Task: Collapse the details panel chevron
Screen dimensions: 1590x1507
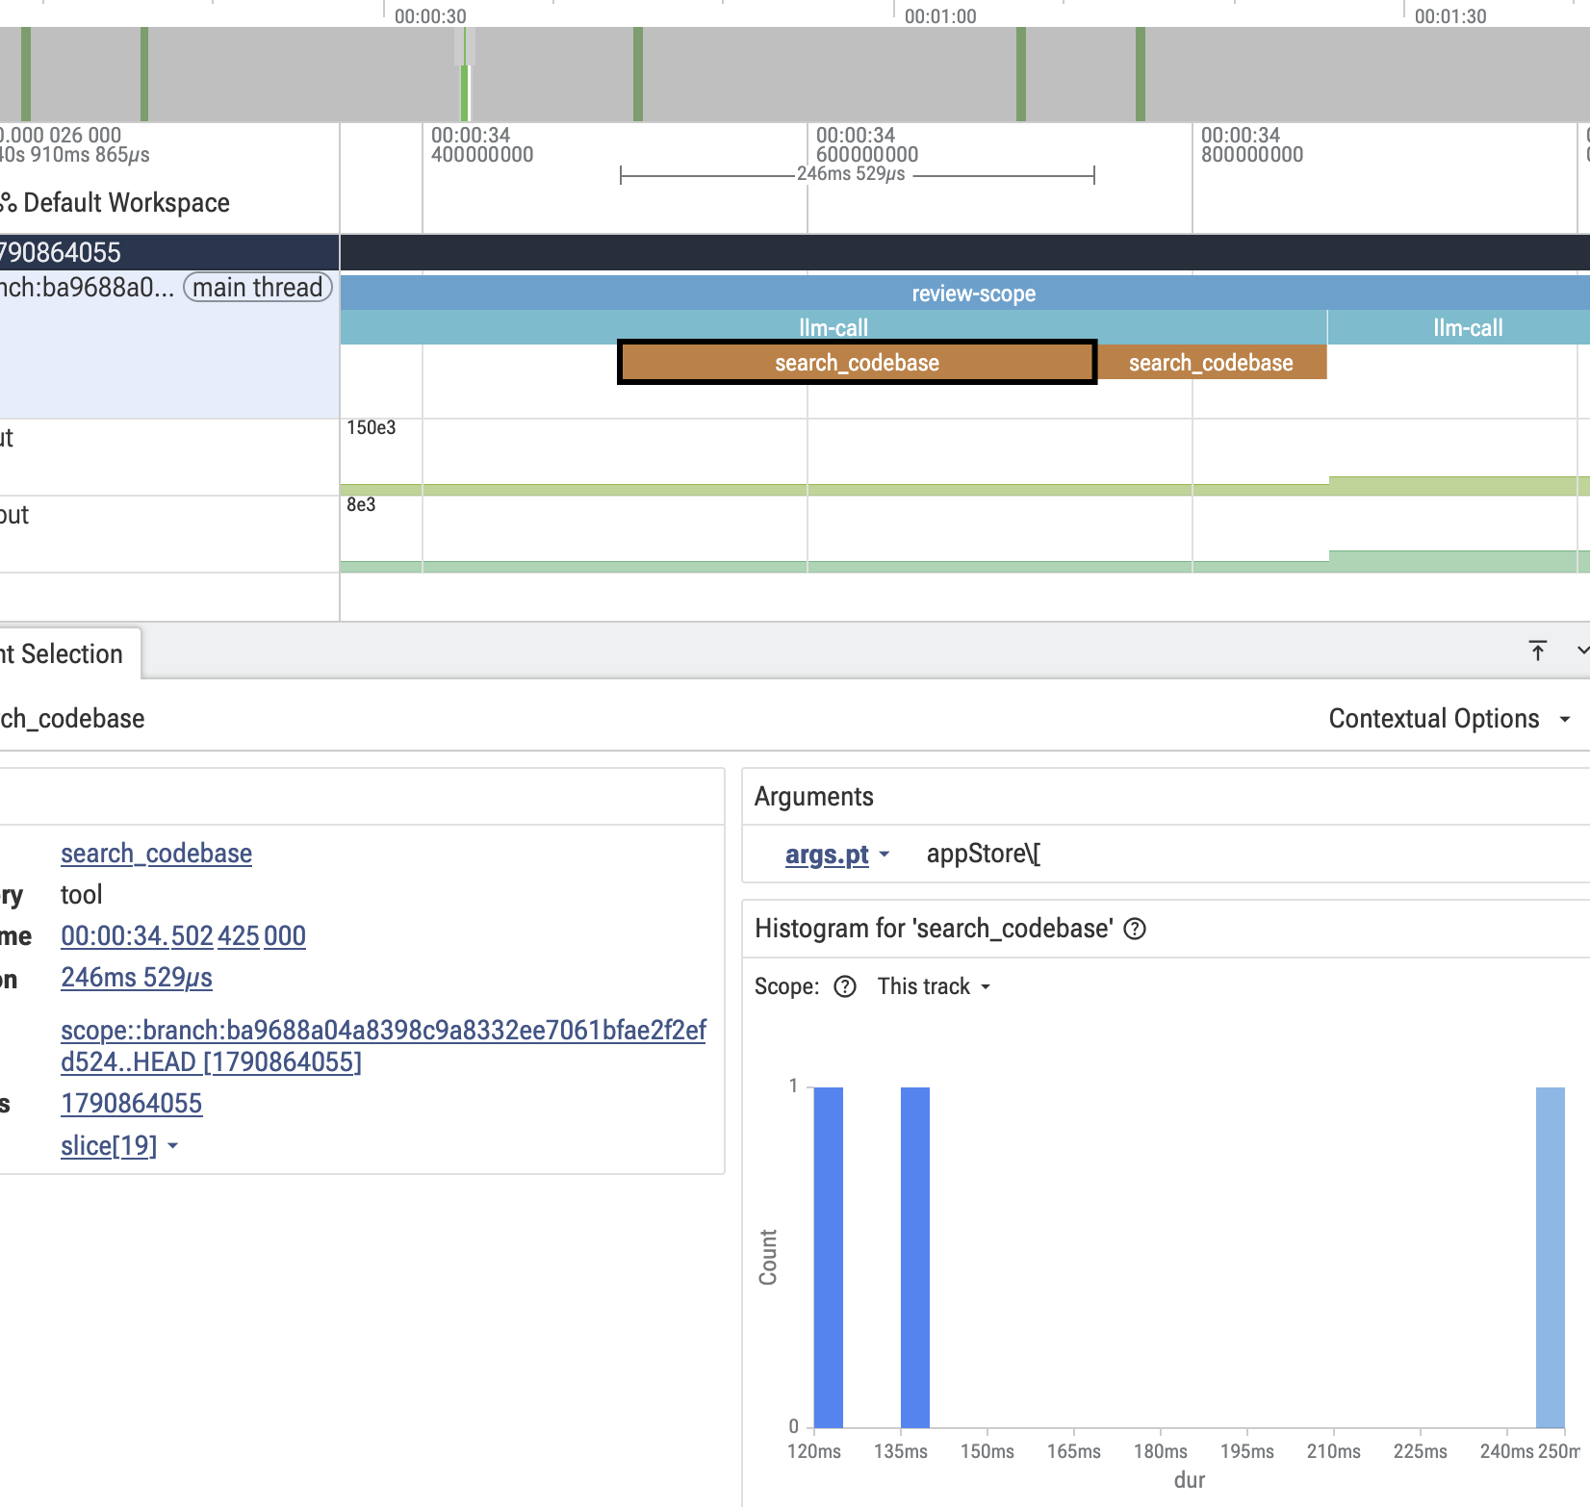Action: click(x=1582, y=651)
